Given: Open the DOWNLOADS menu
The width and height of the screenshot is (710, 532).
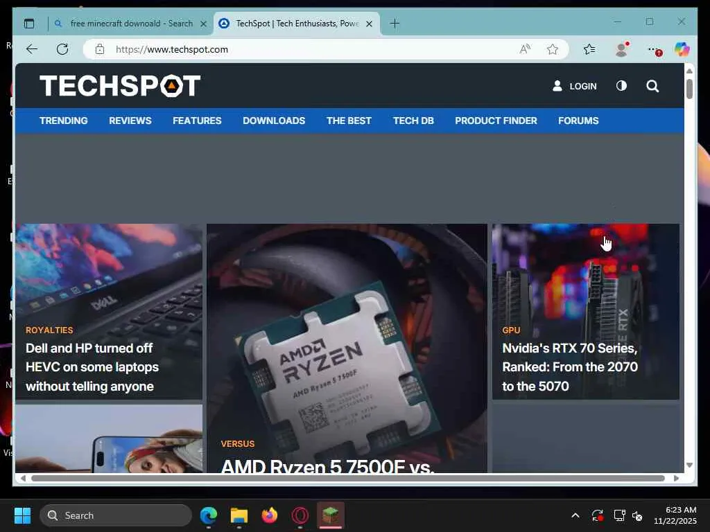Looking at the screenshot, I should coord(274,121).
